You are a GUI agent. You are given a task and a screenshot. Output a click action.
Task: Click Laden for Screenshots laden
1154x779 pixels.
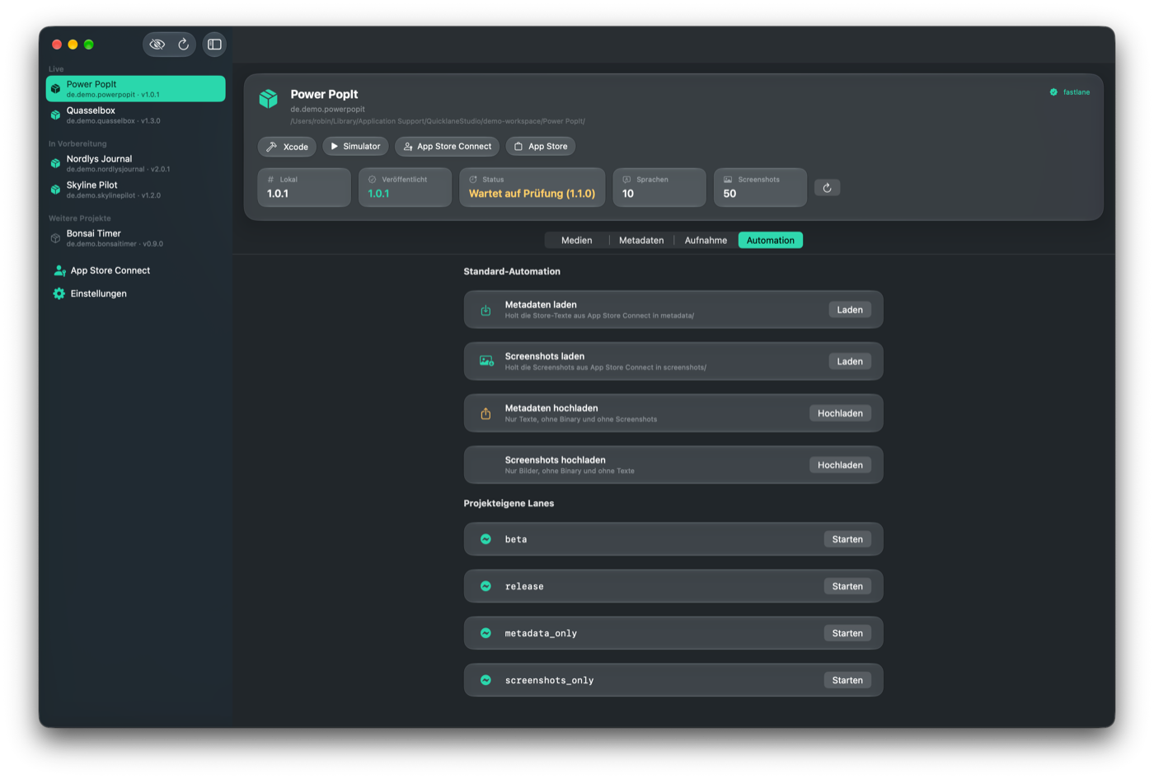tap(850, 362)
